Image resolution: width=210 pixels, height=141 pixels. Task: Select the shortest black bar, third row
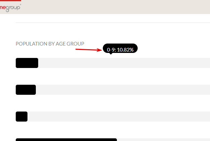coord(21,117)
